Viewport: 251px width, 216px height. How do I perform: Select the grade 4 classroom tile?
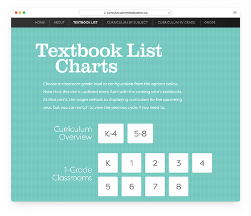point(202,163)
